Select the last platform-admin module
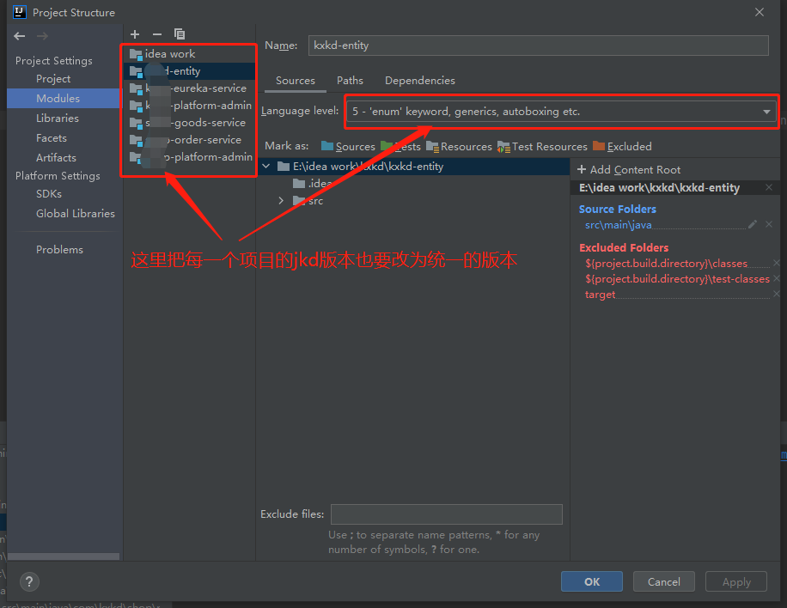 click(190, 157)
